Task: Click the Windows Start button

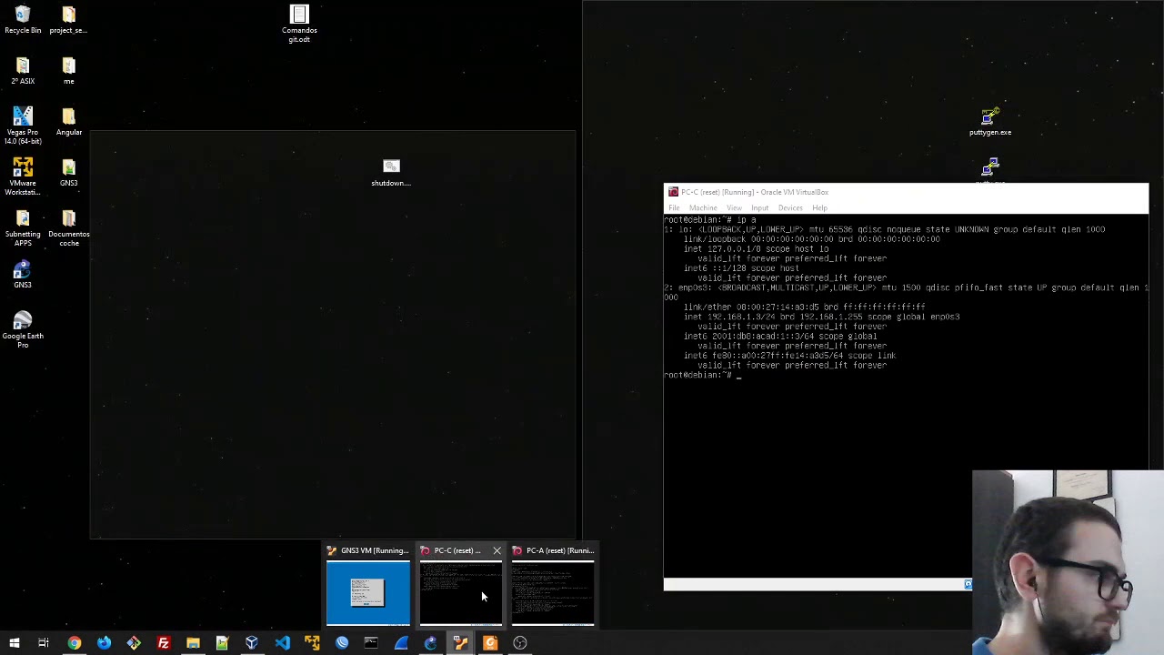Action: point(15,643)
